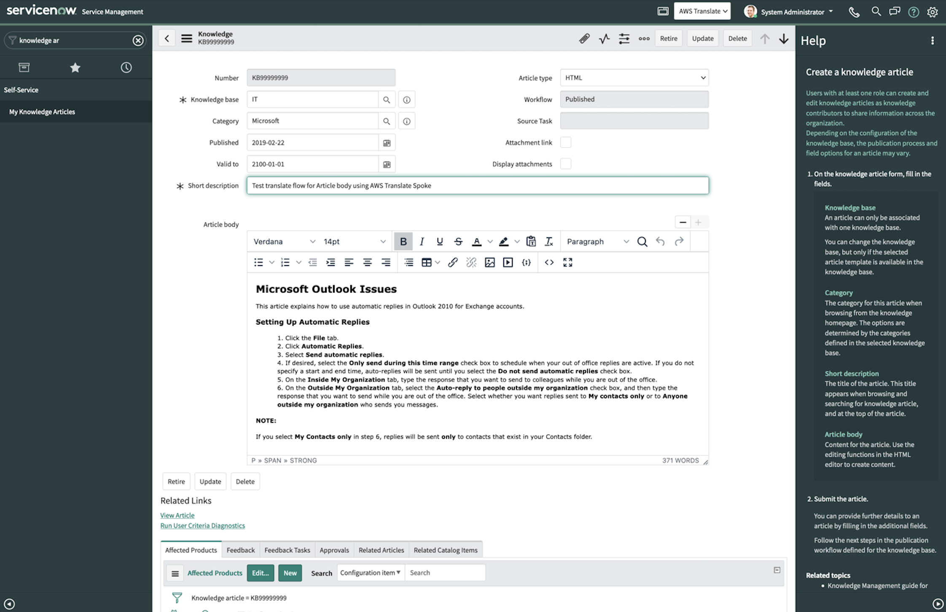Toggle fullscreen mode for article editor
This screenshot has width=946, height=612.
pos(568,263)
